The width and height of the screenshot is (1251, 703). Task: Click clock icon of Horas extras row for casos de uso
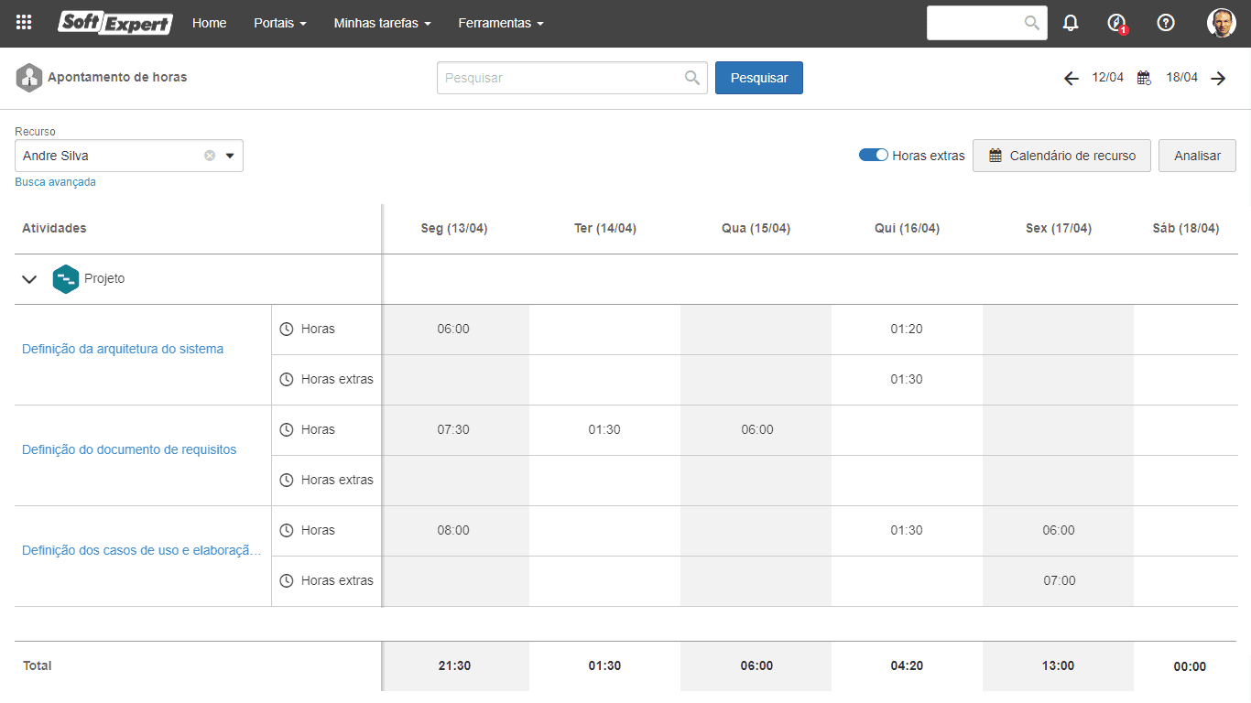pyautogui.click(x=287, y=580)
